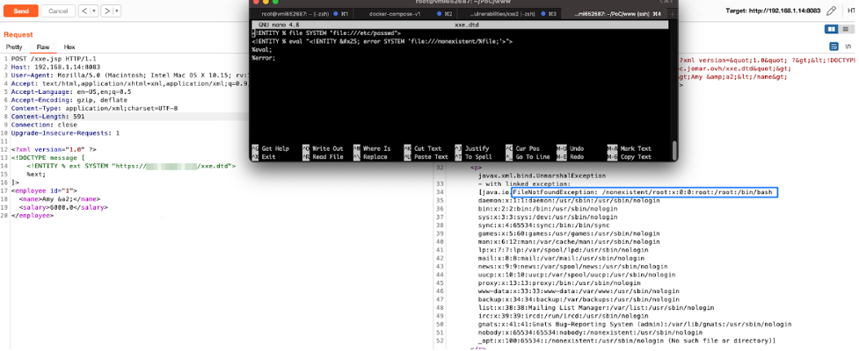Click the 'Upgrade-Insecure-Requests: 1' header line

pos(65,133)
